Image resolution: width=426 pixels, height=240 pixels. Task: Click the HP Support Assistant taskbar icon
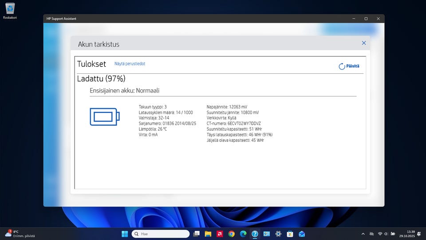tap(255, 234)
